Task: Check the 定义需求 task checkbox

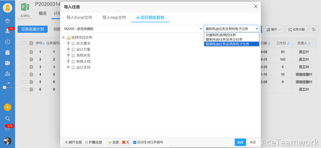Action: click(73, 43)
